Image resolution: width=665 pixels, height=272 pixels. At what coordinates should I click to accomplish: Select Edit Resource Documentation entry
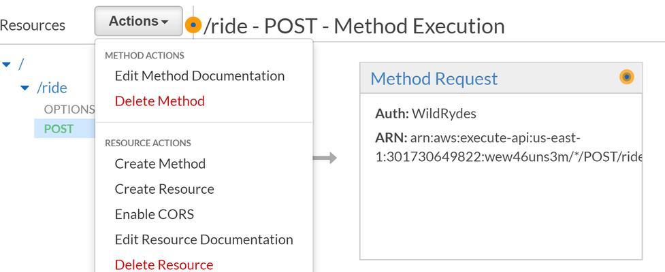(x=204, y=239)
